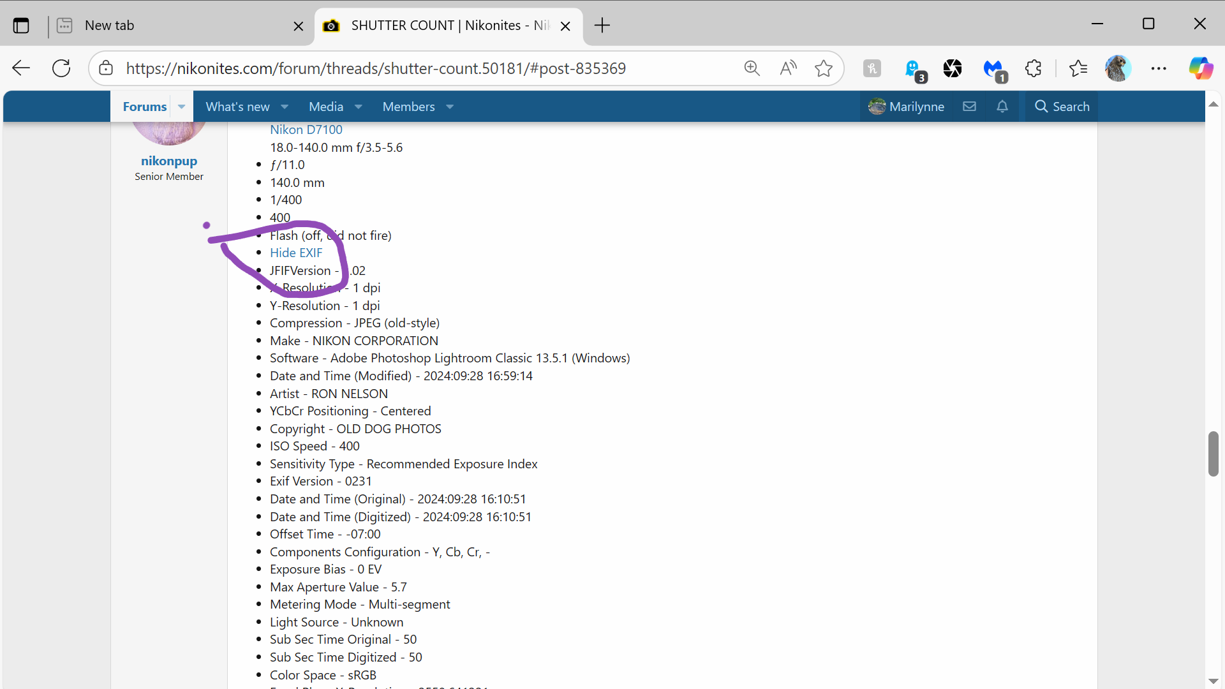Viewport: 1225px width, 689px height.
Task: Expand the Forums dropdown arrow
Action: (x=182, y=107)
